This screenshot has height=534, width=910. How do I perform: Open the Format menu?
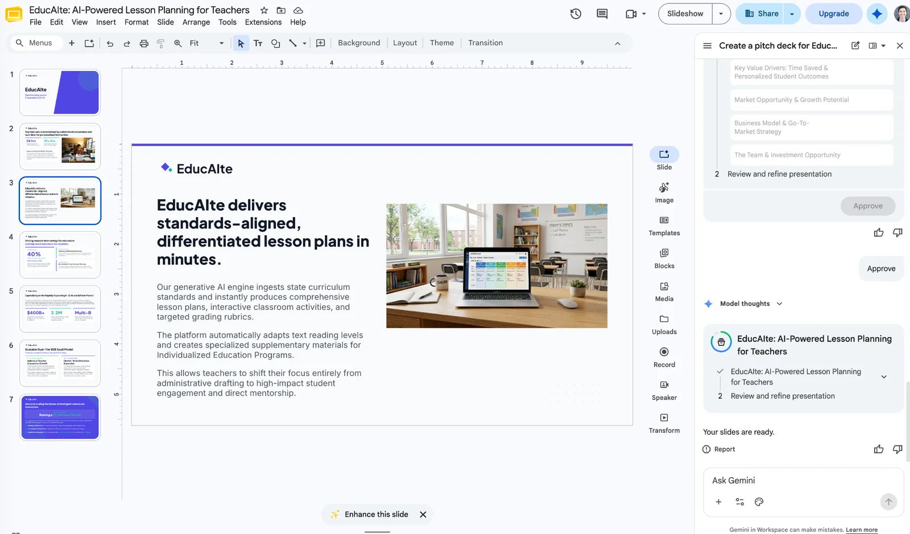pos(136,22)
